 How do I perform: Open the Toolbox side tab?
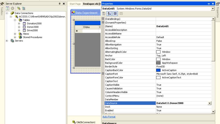click(x=2, y=11)
